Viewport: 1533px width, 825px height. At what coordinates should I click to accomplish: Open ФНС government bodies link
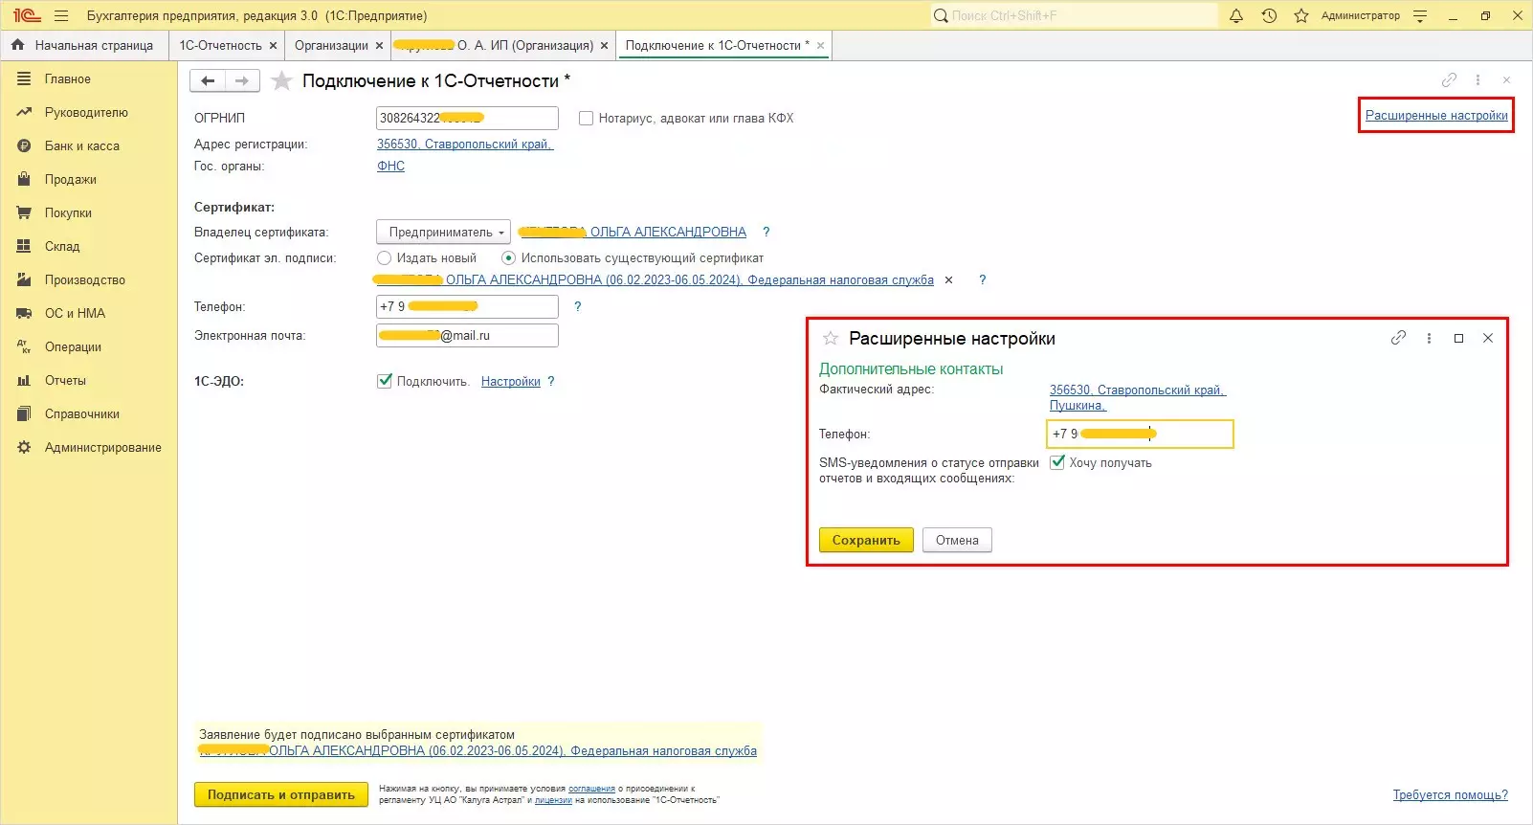[x=390, y=166]
